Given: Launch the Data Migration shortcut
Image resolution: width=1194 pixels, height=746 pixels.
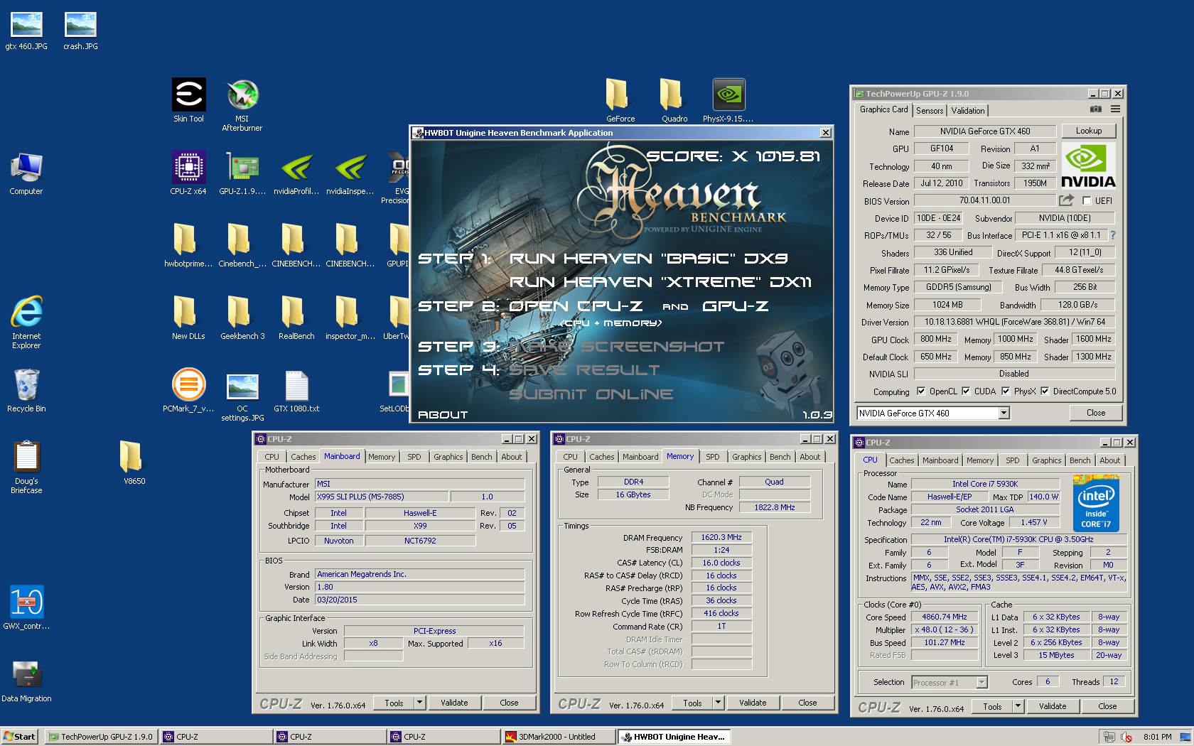Looking at the screenshot, I should coord(26,680).
